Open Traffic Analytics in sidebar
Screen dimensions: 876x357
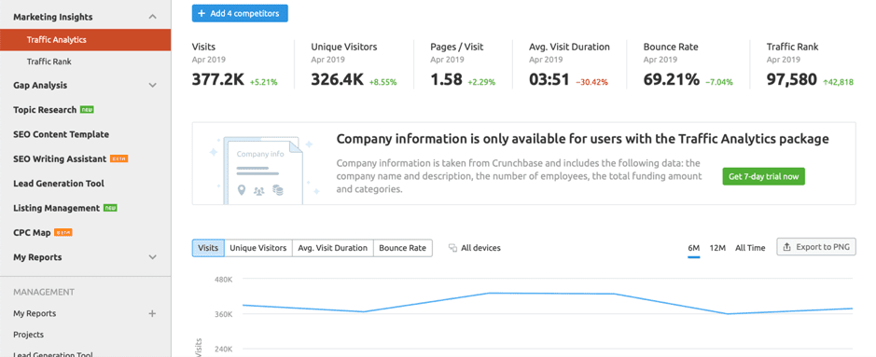point(86,40)
